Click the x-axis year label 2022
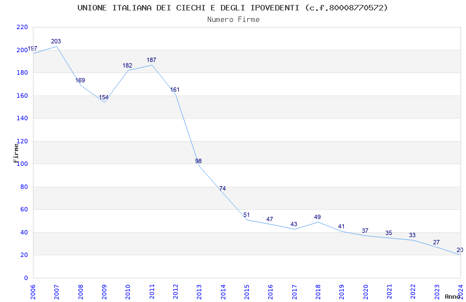Image resolution: width=466 pixels, height=302 pixels. coord(413,292)
